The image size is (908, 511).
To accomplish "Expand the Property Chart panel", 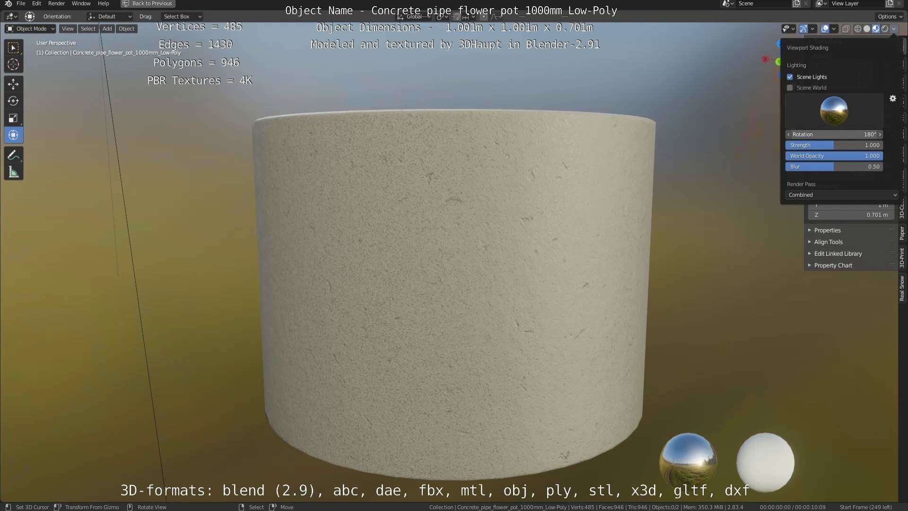I will (850, 265).
